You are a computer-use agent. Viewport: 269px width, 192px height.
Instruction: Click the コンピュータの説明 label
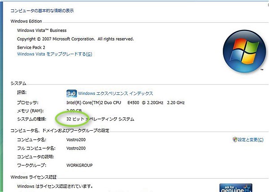36,157
